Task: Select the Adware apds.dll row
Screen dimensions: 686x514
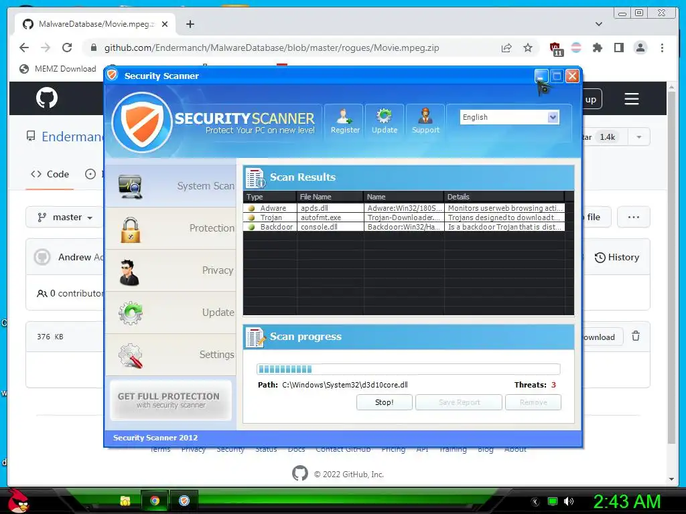Action: pyautogui.click(x=404, y=208)
